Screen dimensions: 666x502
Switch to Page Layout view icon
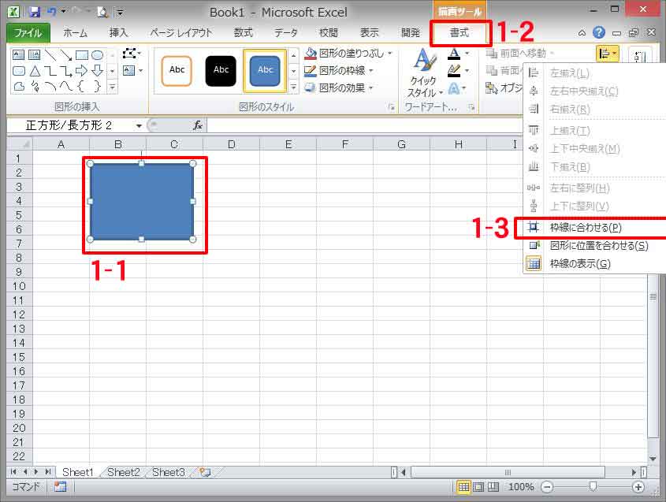[x=480, y=487]
